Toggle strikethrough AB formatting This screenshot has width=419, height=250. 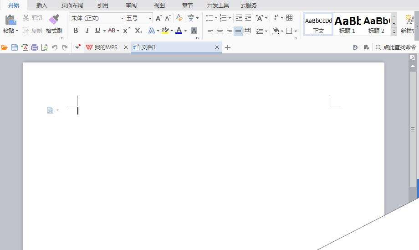[x=112, y=31]
